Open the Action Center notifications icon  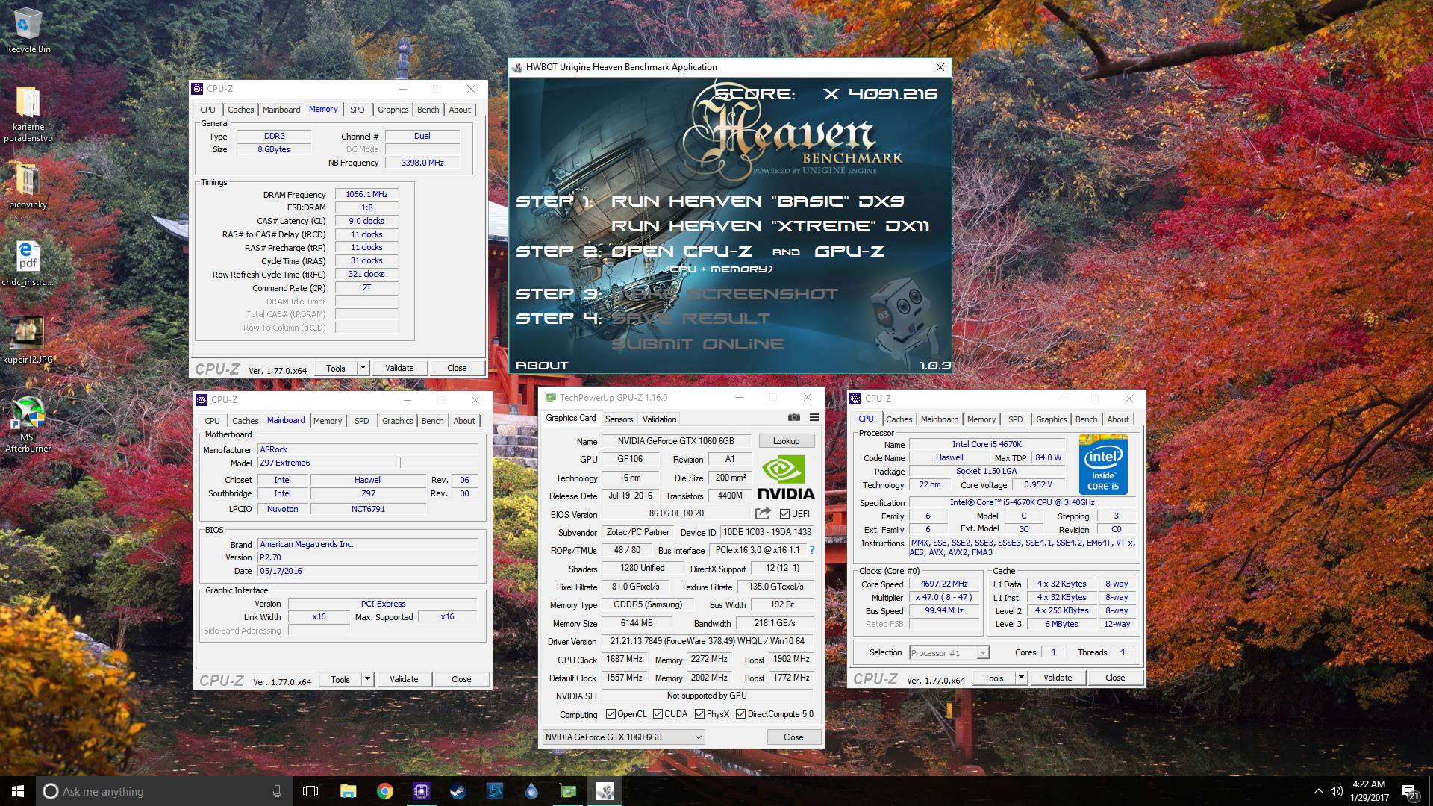[1410, 792]
